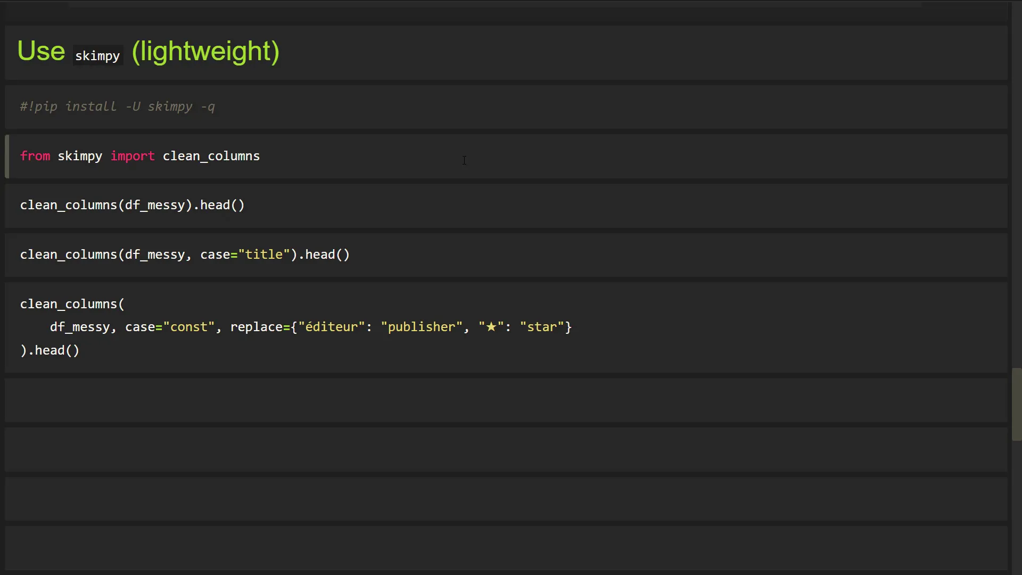Click the 'from skimpy import clean_columns' cell
This screenshot has width=1022, height=575.
coord(506,157)
